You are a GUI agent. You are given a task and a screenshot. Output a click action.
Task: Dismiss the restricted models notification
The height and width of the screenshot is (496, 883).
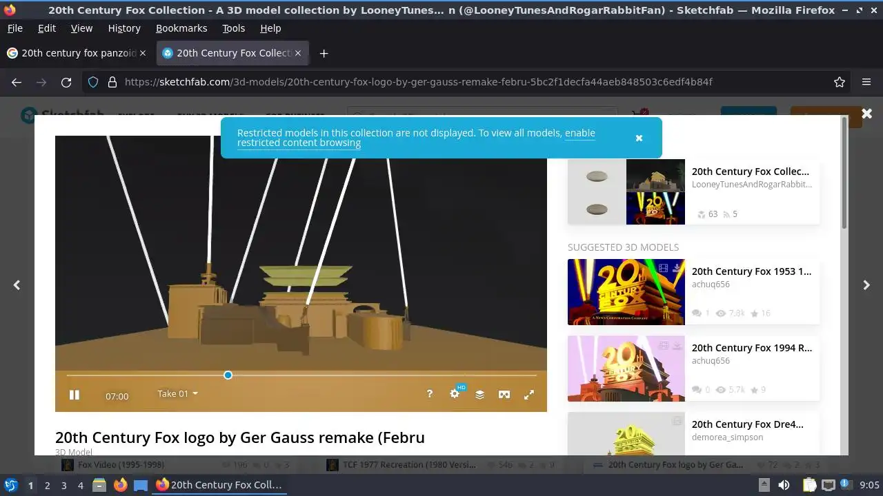(x=639, y=138)
